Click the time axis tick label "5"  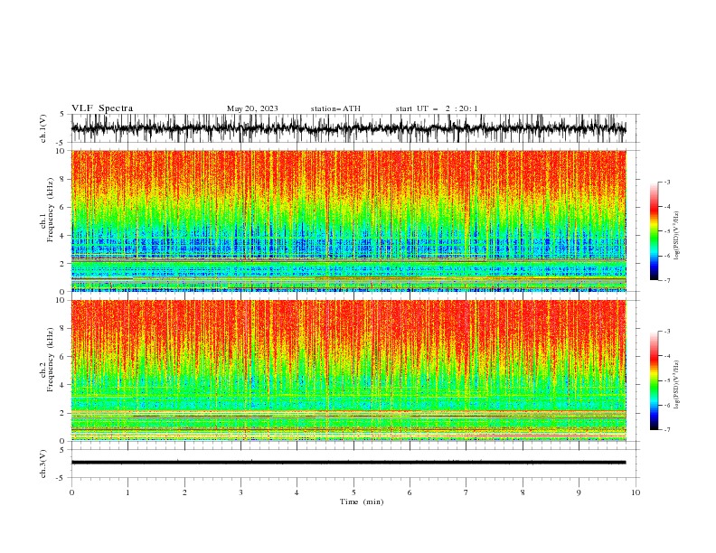(x=353, y=492)
